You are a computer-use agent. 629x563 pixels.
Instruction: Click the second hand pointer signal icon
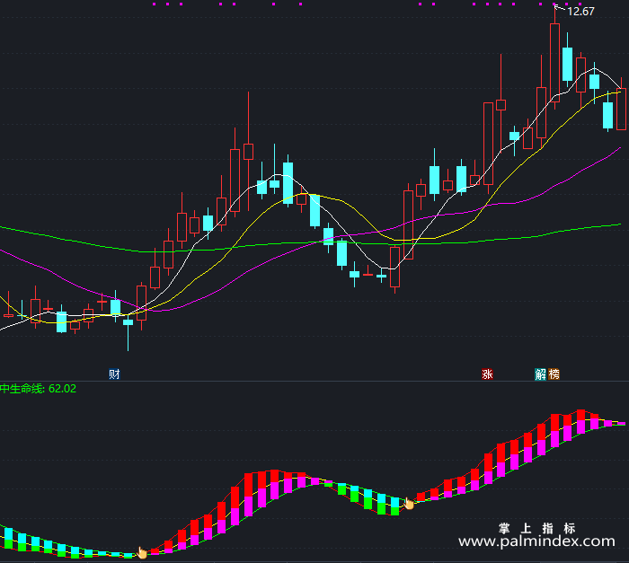point(408,503)
